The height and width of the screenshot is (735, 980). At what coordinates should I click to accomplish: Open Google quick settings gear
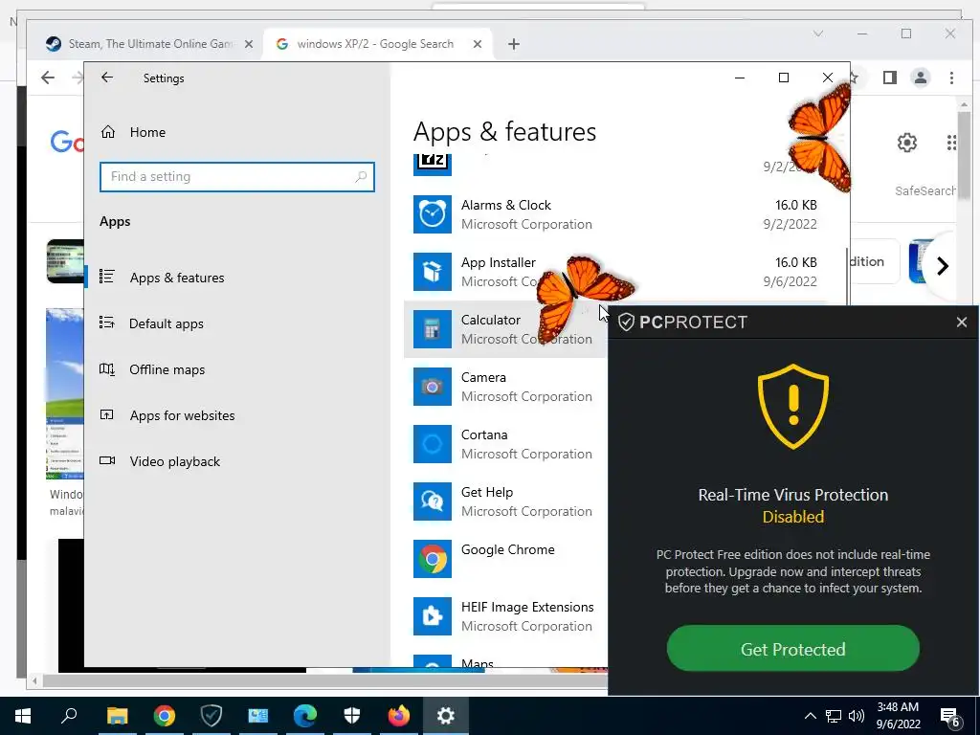coord(907,143)
